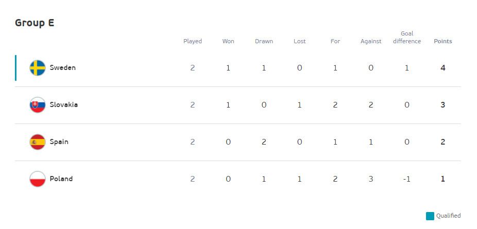Select the Won column header
The height and width of the screenshot is (229, 477).
pyautogui.click(x=228, y=41)
